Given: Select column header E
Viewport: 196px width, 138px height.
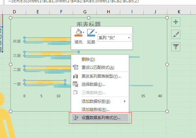Looking at the screenshot, I should point(38,12).
